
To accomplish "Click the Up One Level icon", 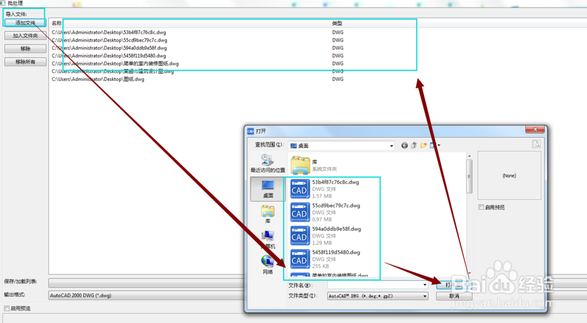I will coord(414,145).
